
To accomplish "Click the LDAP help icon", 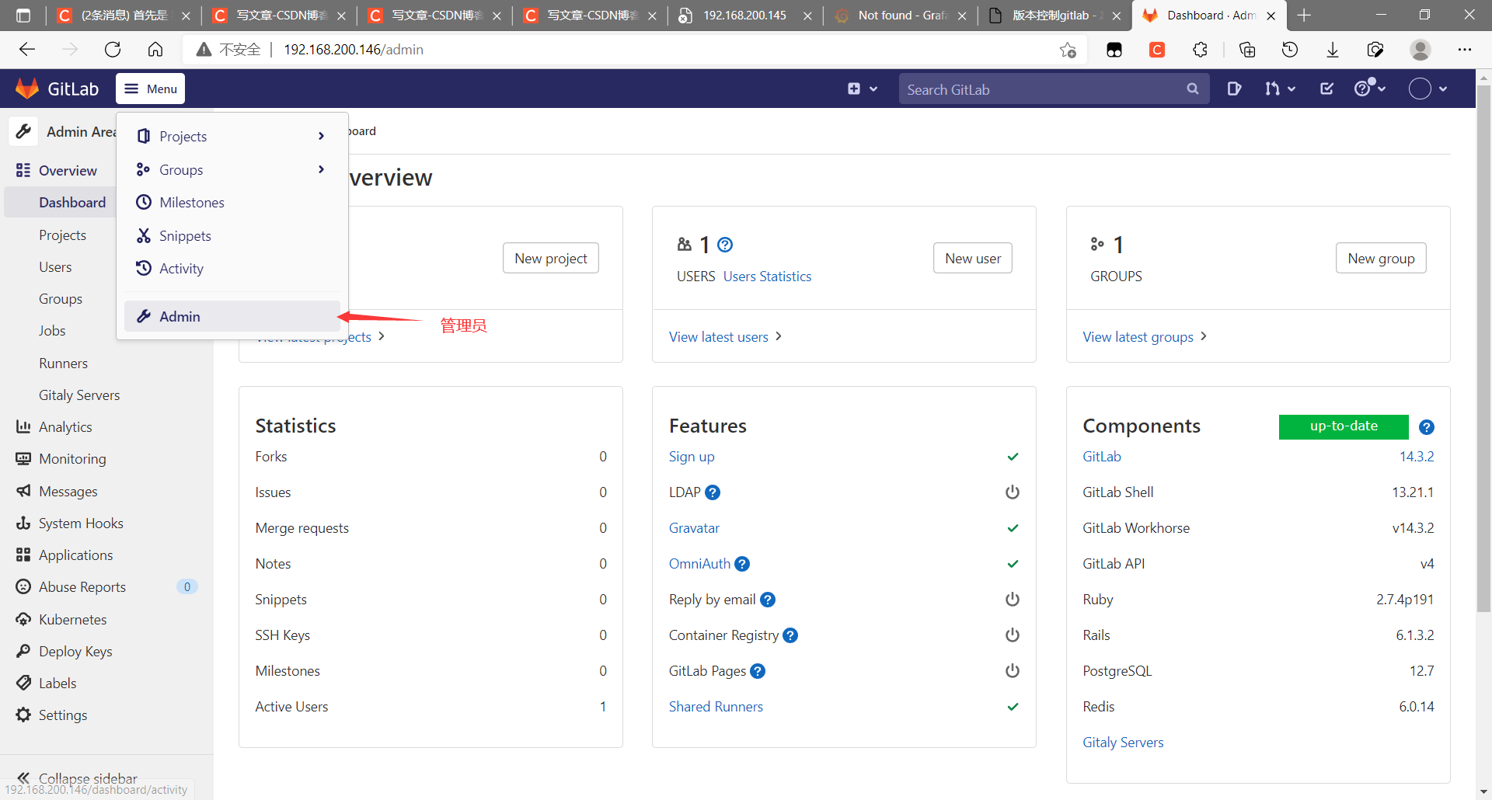I will [x=713, y=492].
